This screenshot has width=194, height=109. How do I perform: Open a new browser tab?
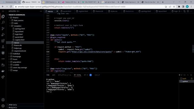point(163,2)
